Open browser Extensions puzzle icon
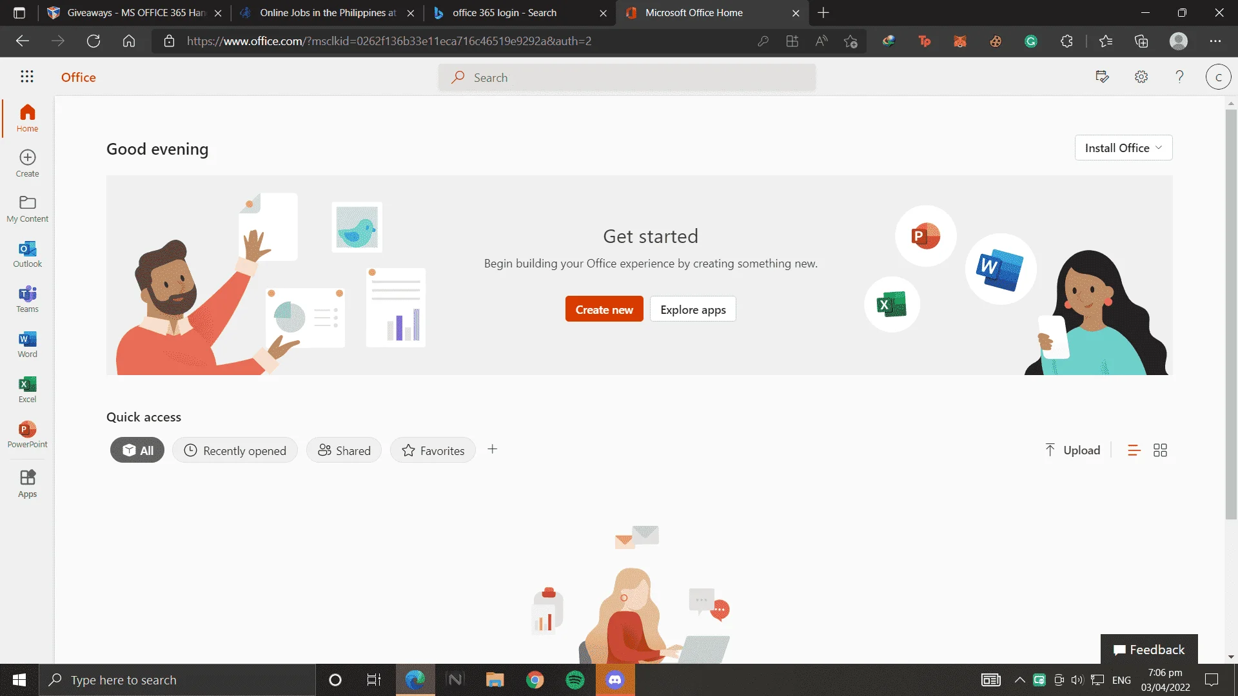The image size is (1238, 696). (1066, 41)
